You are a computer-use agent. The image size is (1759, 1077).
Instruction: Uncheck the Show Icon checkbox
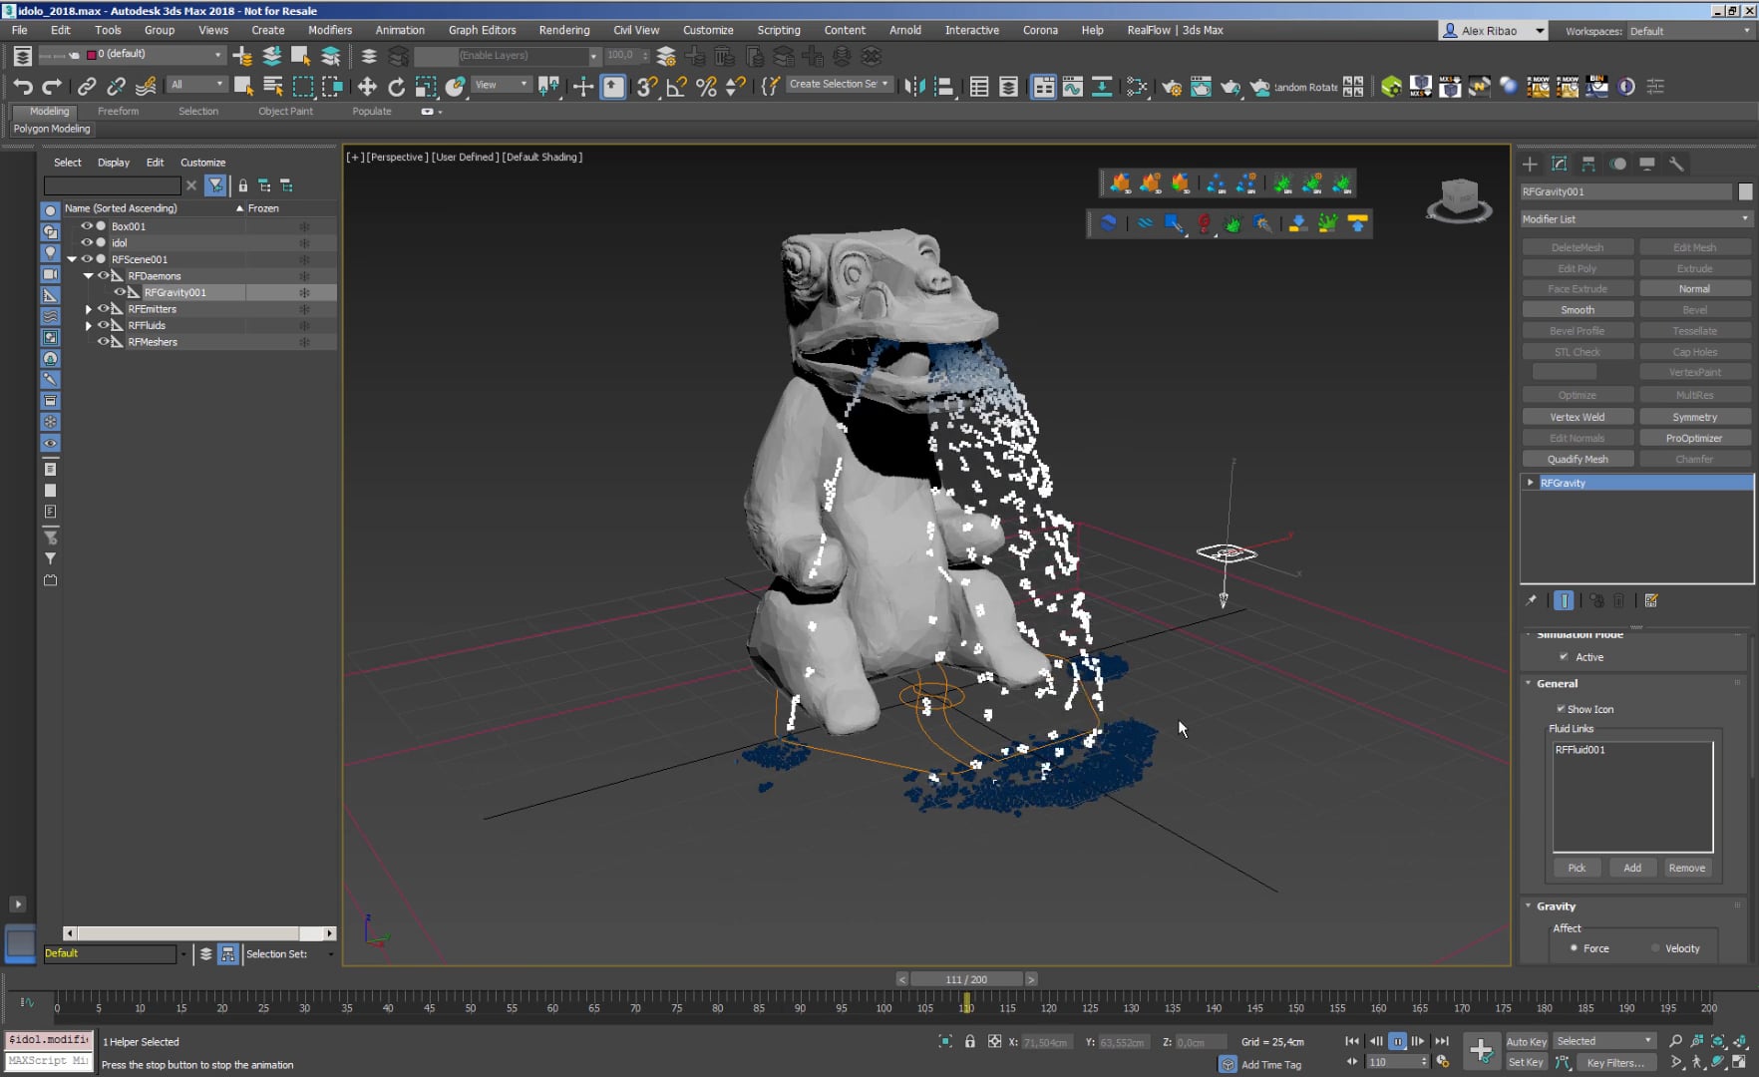(1564, 709)
